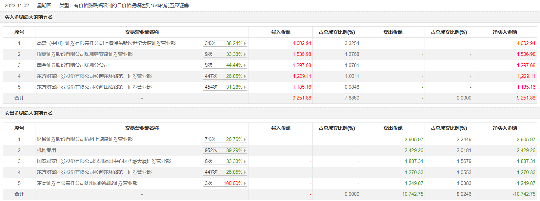
Task: Open 高盛（中国）证券上海浦东新区世纪大道营业部 link
Action: [x=106, y=43]
